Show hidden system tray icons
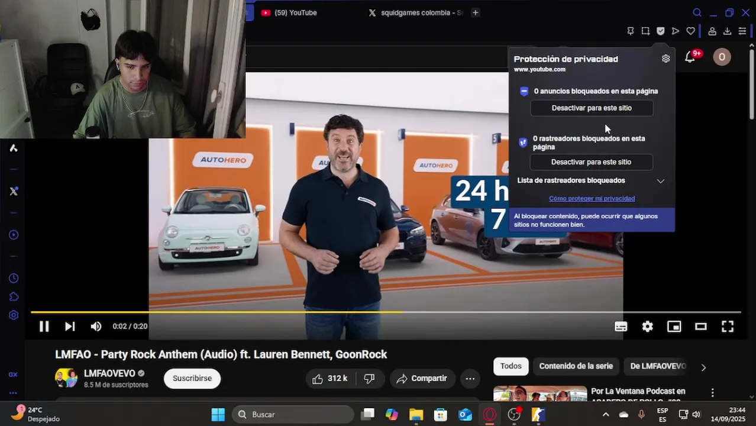 pyautogui.click(x=606, y=415)
